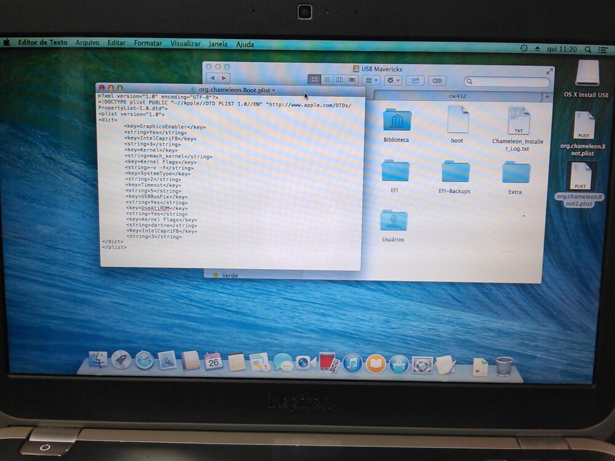Switch Finder to icon view
Screen dimensions: 615x461
click(x=314, y=80)
